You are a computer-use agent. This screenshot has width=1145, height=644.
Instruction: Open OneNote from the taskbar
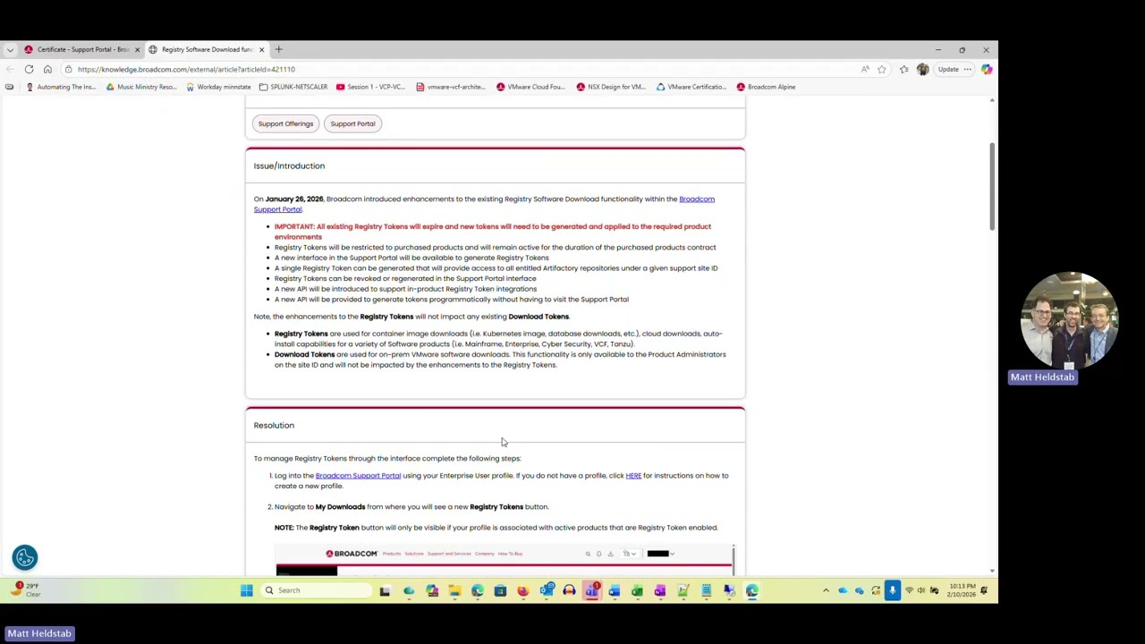660,590
